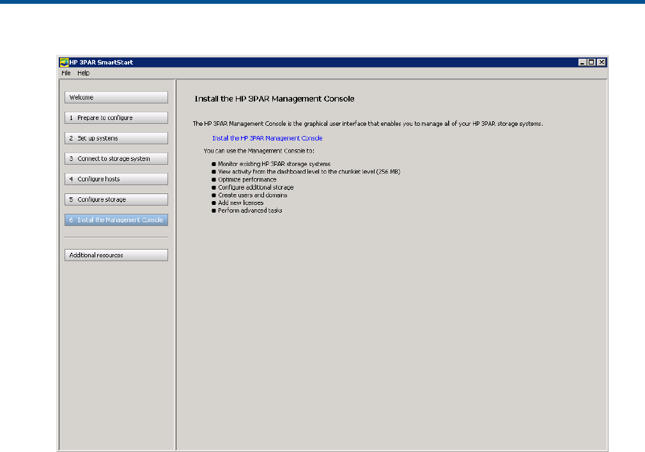Select step 1 Prepare to configure
The height and width of the screenshot is (452, 645).
116,118
